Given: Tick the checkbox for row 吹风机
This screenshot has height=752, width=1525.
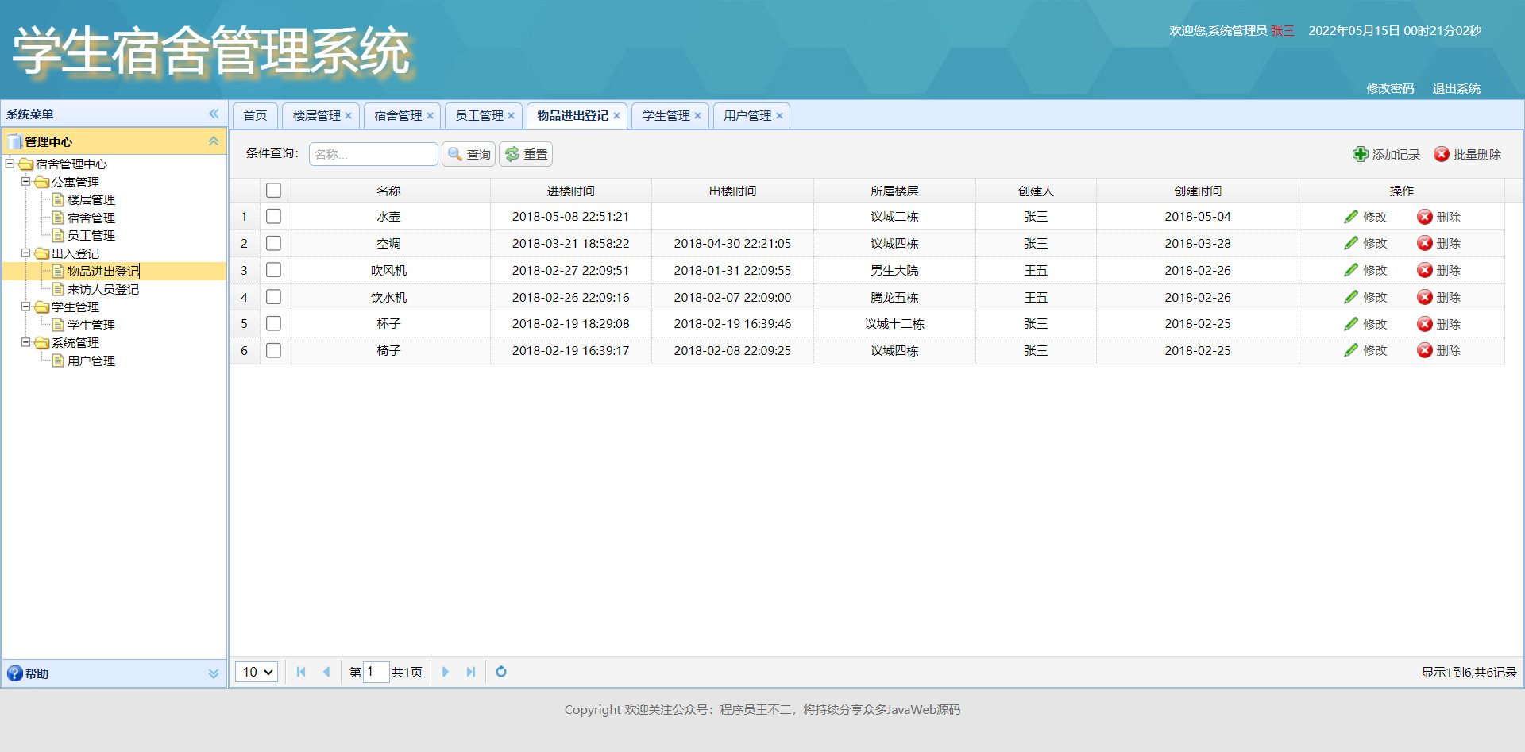Looking at the screenshot, I should pyautogui.click(x=273, y=270).
